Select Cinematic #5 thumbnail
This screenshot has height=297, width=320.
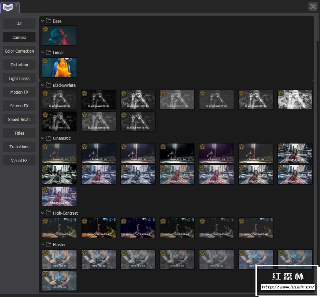click(x=217, y=153)
